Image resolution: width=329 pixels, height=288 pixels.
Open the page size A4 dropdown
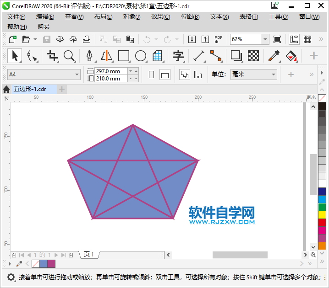tap(77, 75)
